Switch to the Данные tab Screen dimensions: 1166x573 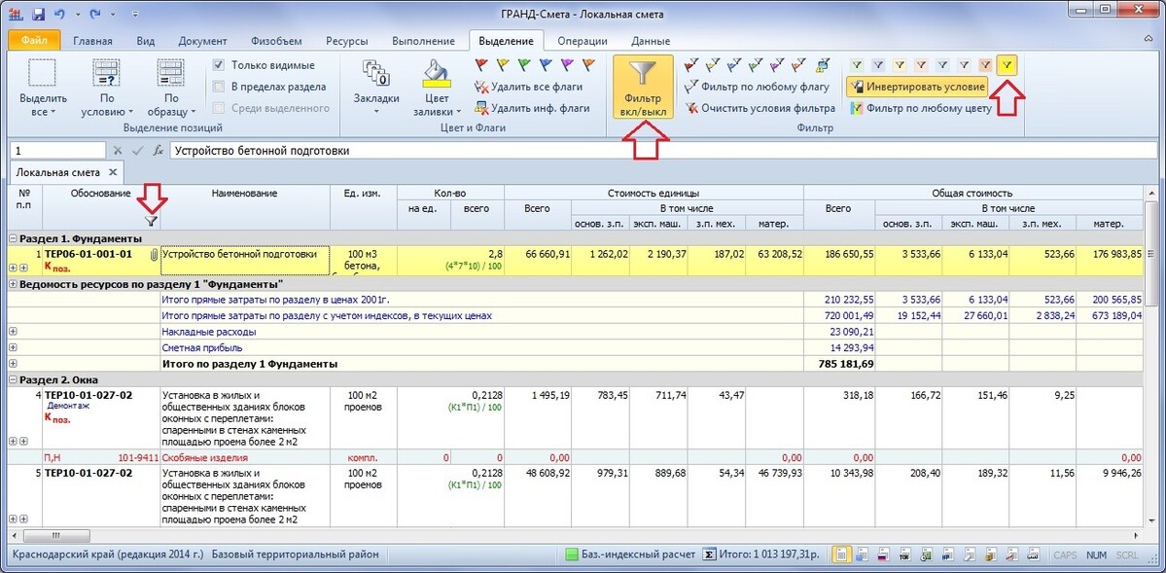[650, 41]
